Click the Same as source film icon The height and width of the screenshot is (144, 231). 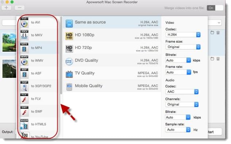[x=69, y=24]
